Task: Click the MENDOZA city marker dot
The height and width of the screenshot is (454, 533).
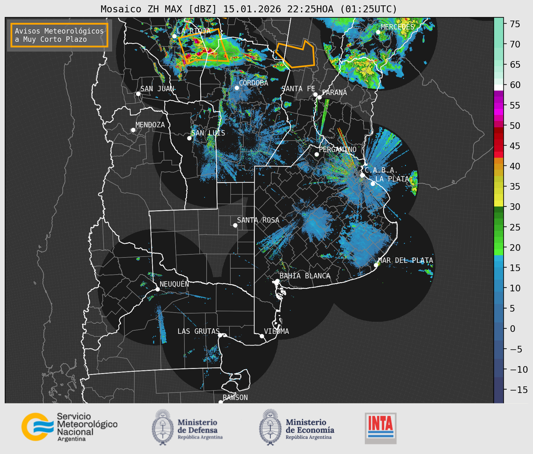Action: (133, 130)
